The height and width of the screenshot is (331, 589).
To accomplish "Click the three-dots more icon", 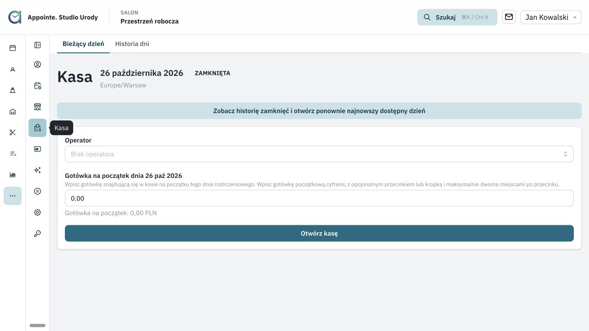I will click(12, 196).
